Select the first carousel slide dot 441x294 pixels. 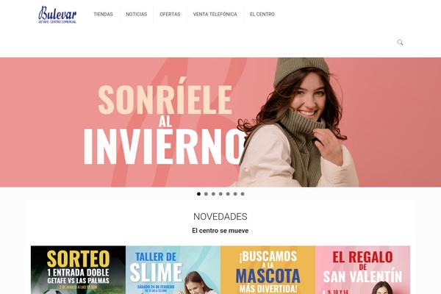coord(199,194)
